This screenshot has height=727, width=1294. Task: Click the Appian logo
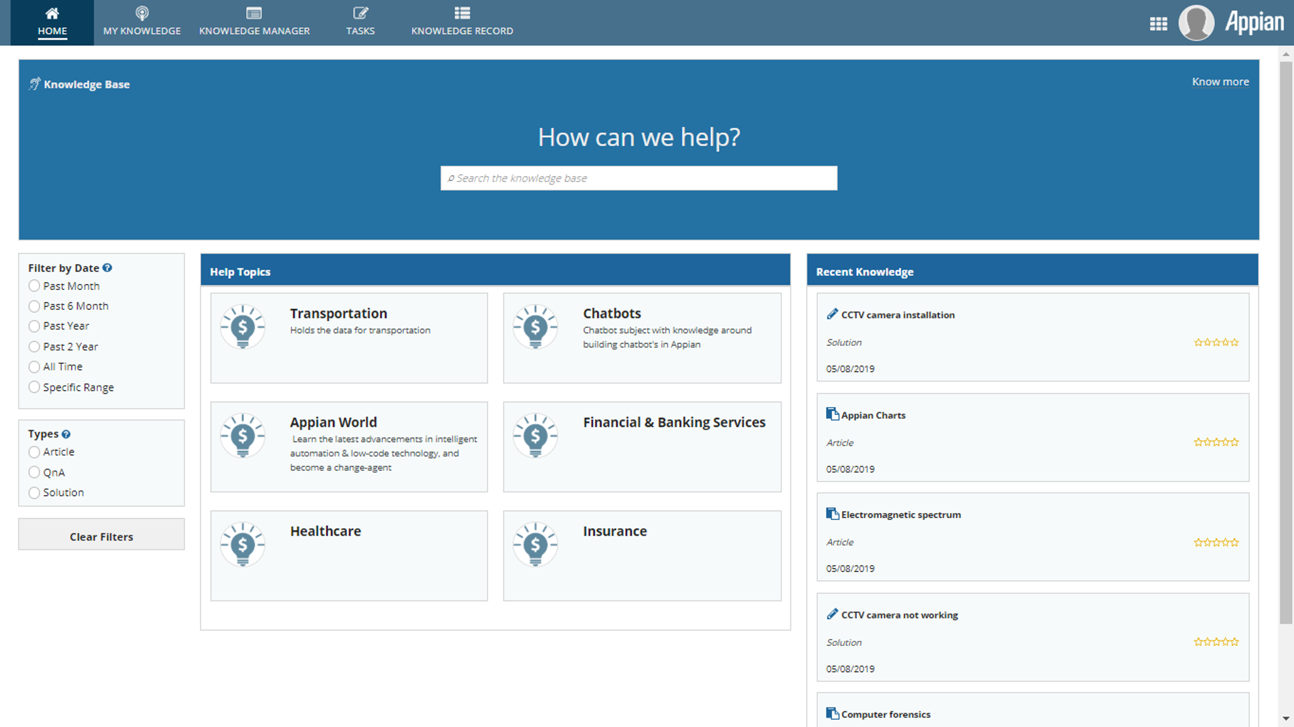tap(1254, 23)
